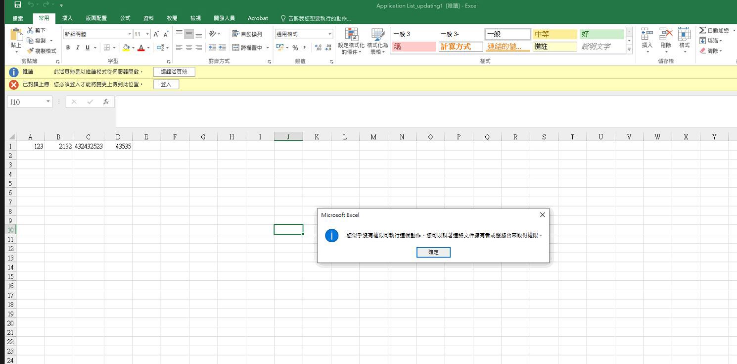Click the Insert Function fx button
This screenshot has width=737, height=364.
(106, 102)
